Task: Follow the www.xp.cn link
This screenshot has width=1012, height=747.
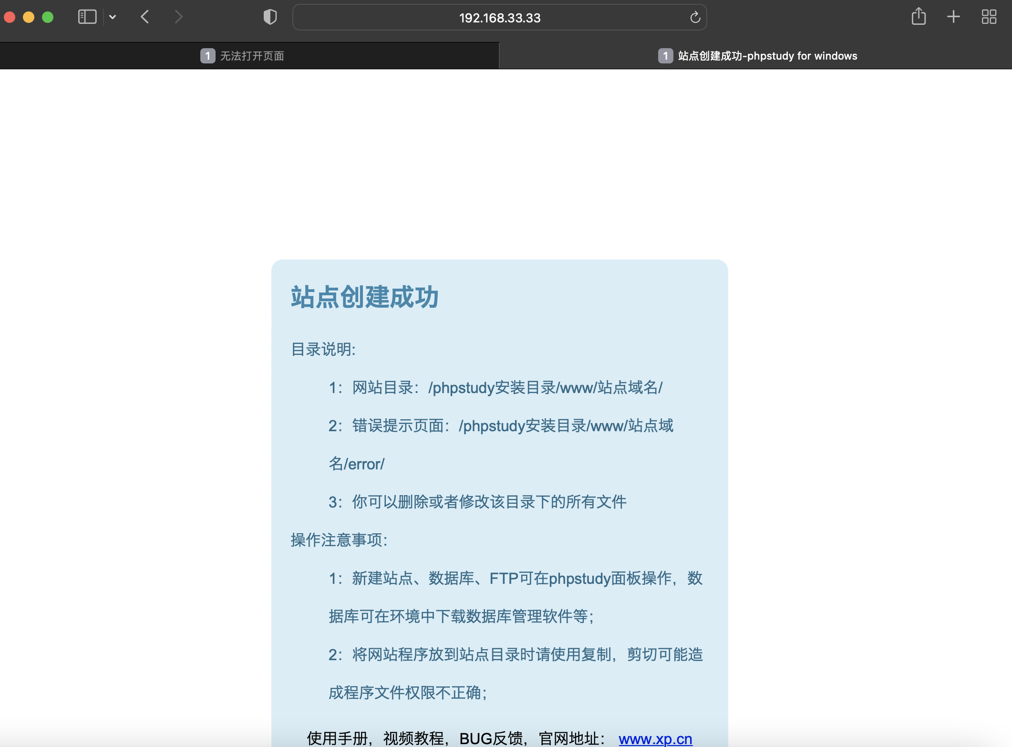Action: click(655, 738)
